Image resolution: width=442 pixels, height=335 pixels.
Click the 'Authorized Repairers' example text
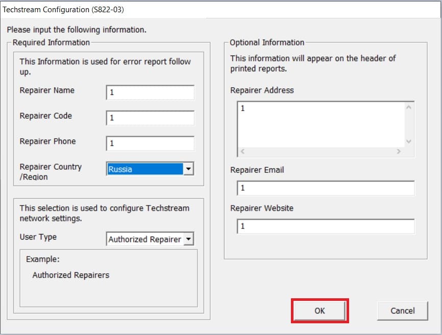pyautogui.click(x=71, y=275)
